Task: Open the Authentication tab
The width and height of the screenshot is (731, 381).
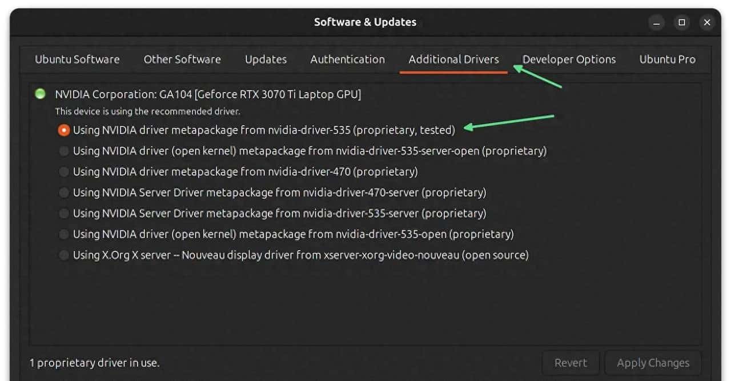Action: tap(347, 59)
